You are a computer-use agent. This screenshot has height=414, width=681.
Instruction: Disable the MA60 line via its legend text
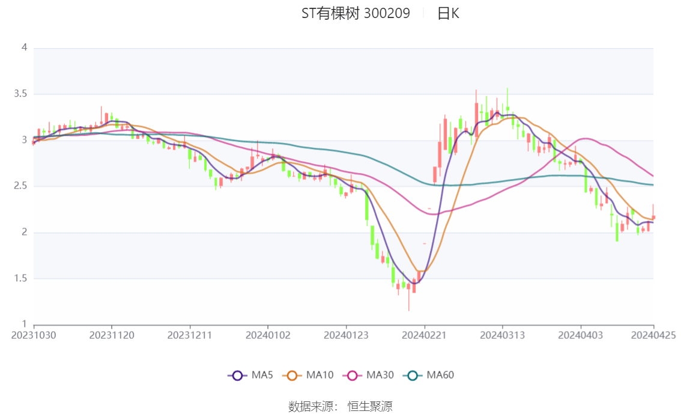tap(440, 376)
